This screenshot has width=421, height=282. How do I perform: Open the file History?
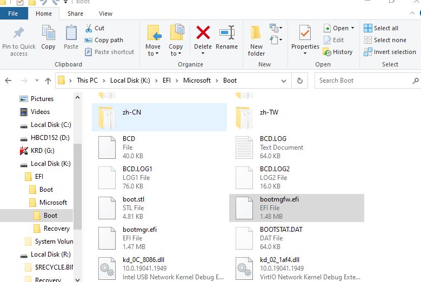(338, 52)
